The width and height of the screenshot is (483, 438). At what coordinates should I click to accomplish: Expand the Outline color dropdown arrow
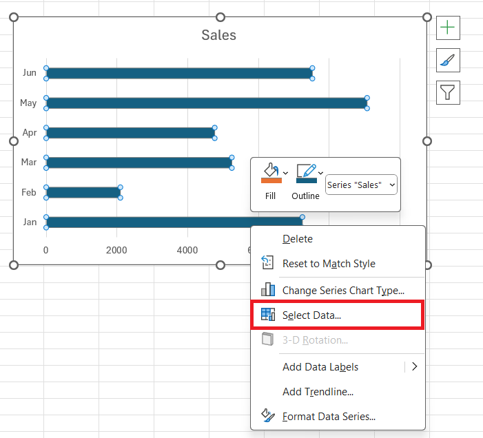(x=320, y=173)
